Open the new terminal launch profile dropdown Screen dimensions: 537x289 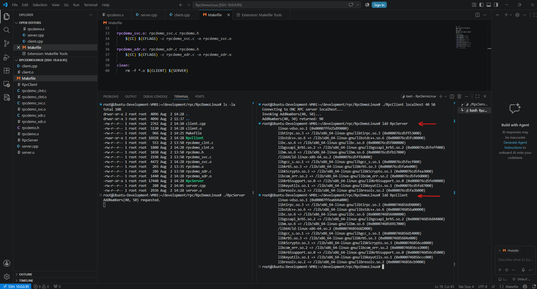click(x=445, y=96)
